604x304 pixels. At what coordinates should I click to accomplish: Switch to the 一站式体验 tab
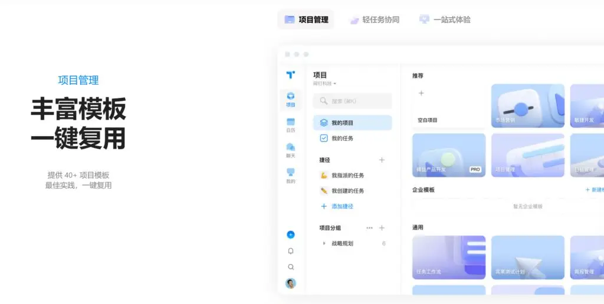pyautogui.click(x=445, y=19)
